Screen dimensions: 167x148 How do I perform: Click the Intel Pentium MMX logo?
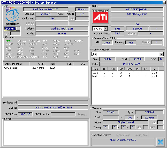point(12,16)
